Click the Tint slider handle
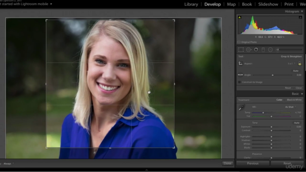The image size is (306, 172). click(x=271, y=117)
